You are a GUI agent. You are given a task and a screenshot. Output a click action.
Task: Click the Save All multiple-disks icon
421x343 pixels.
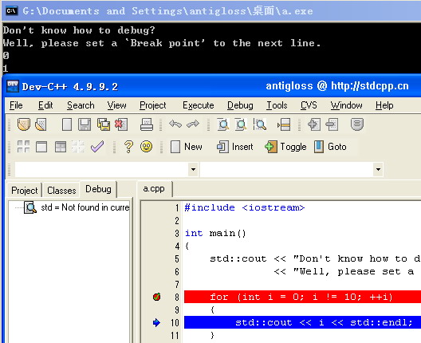coord(104,124)
